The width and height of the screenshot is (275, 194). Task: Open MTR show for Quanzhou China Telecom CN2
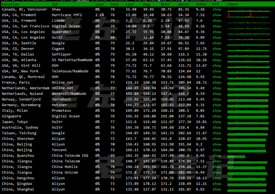pos(216,155)
